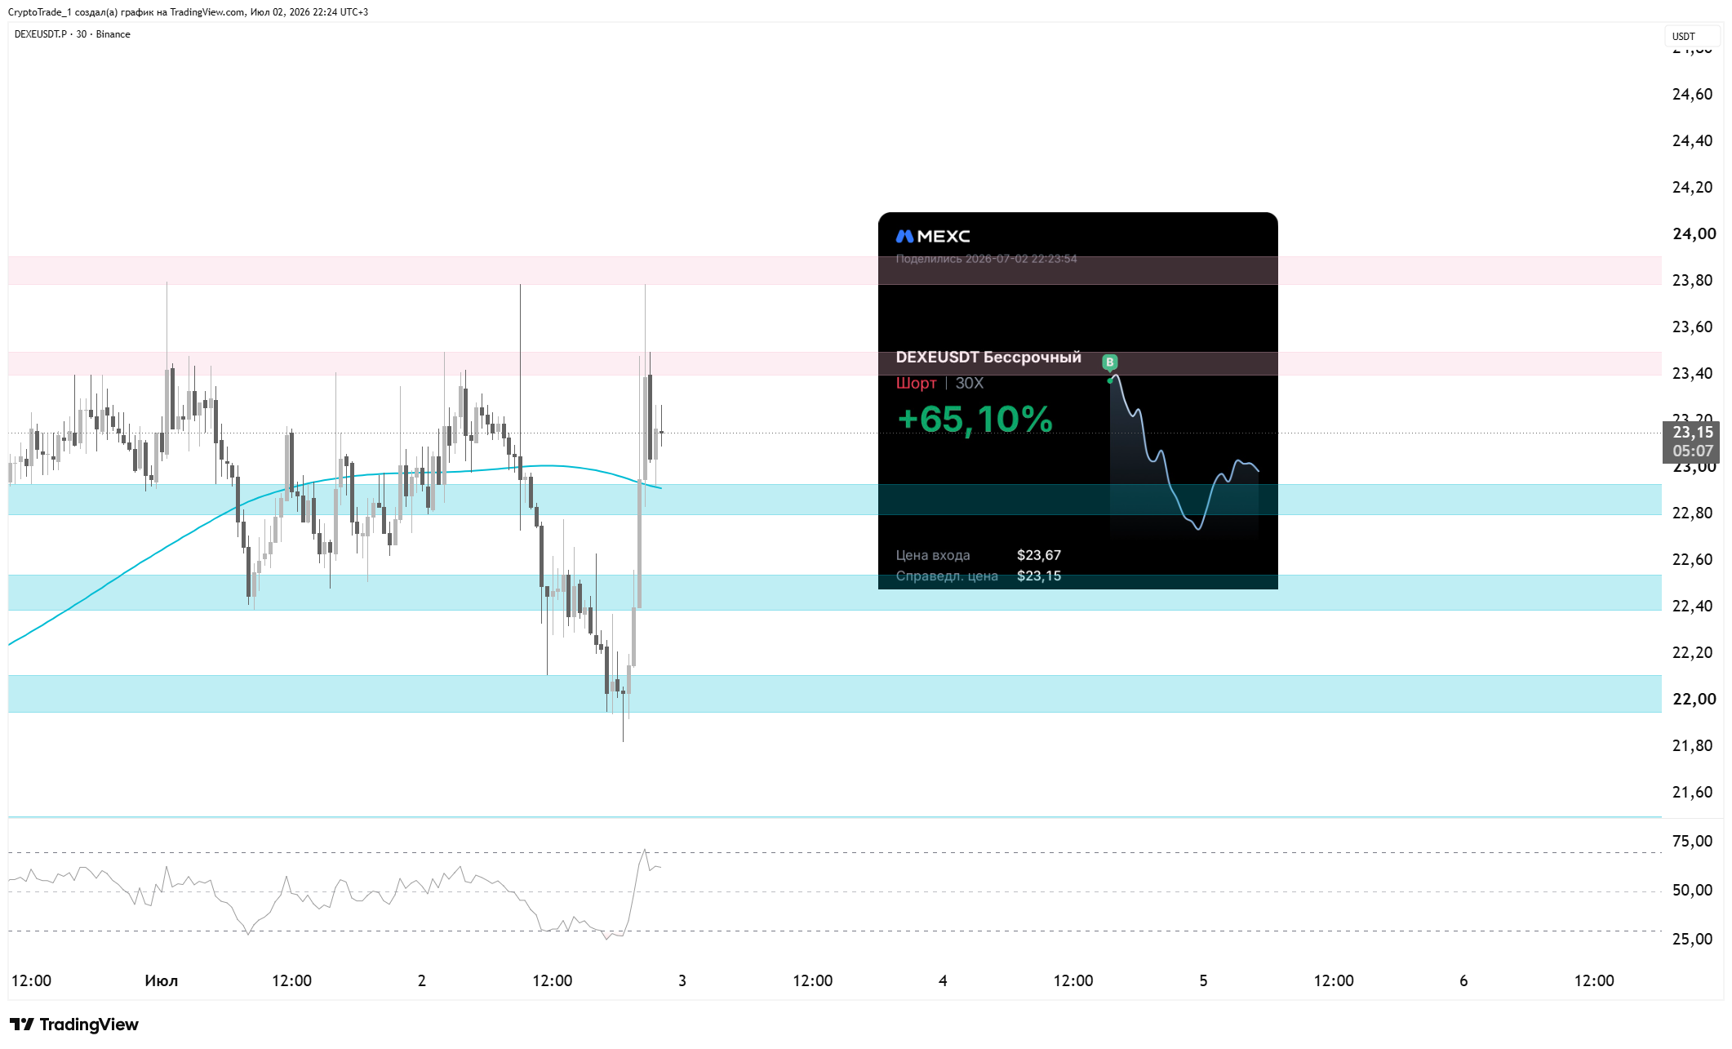Viewport: 1732px width, 1049px height.
Task: Select the USDT currency label
Action: click(x=1684, y=36)
